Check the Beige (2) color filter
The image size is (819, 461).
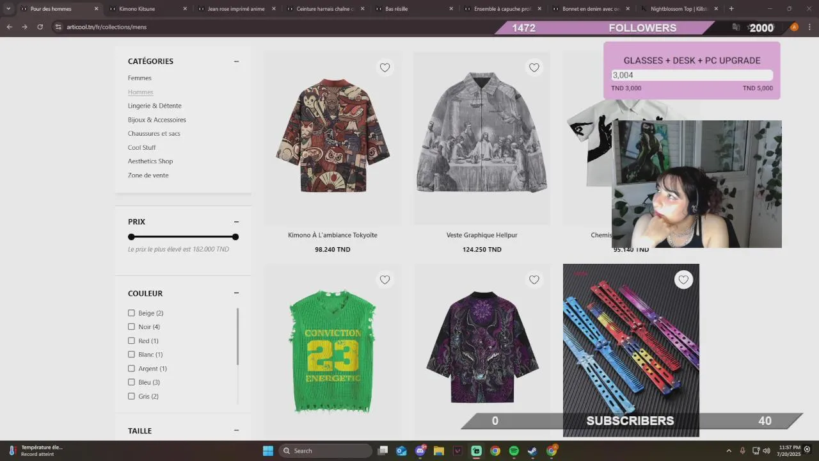pos(131,313)
